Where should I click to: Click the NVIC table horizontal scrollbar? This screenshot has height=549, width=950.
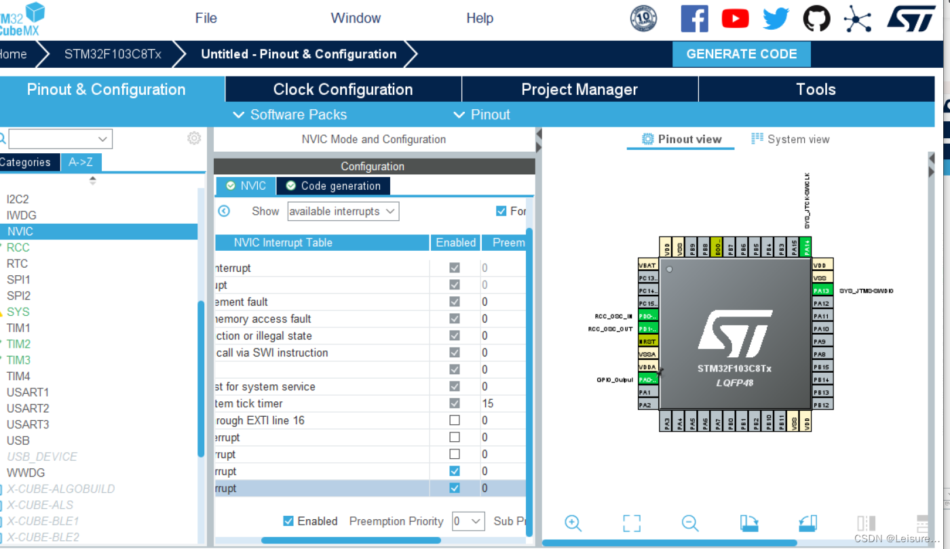(x=351, y=540)
